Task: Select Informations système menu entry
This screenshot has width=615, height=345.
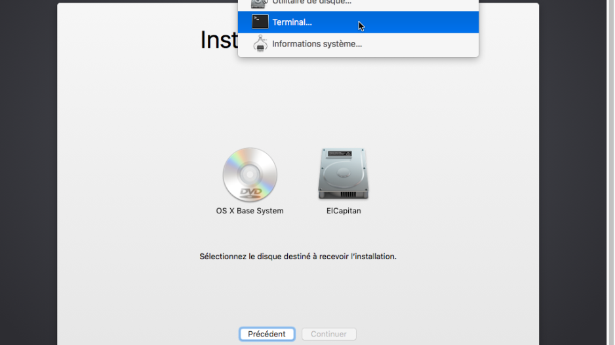Action: click(x=358, y=44)
